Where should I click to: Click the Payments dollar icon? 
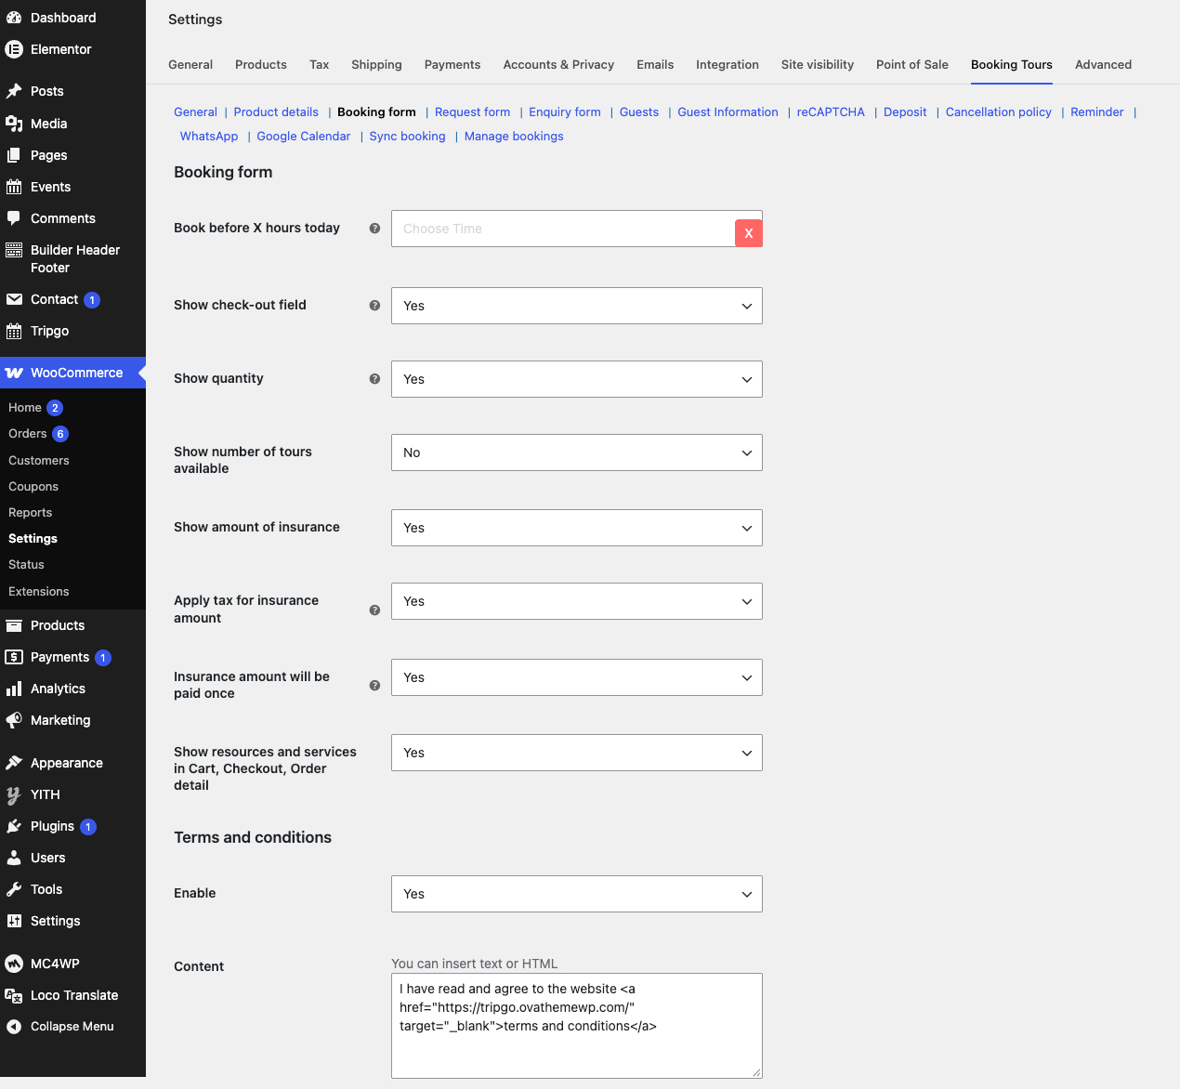click(x=14, y=657)
